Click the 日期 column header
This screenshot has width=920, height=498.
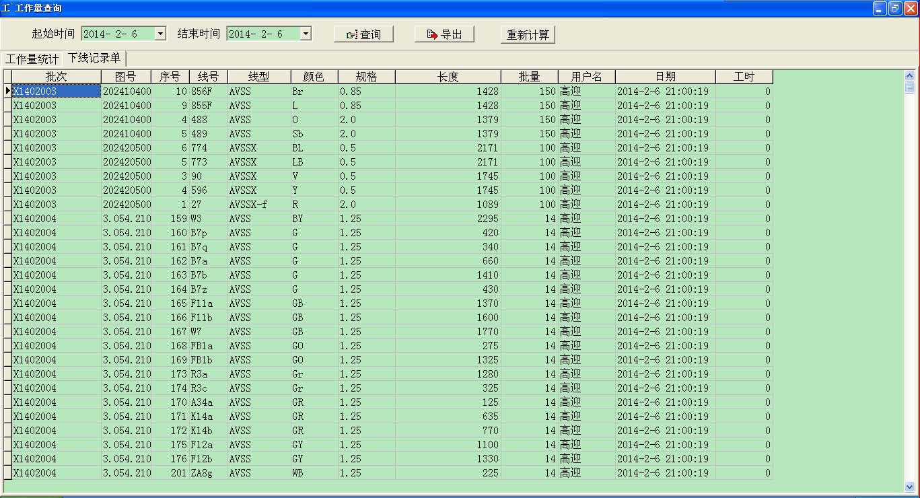[x=666, y=77]
